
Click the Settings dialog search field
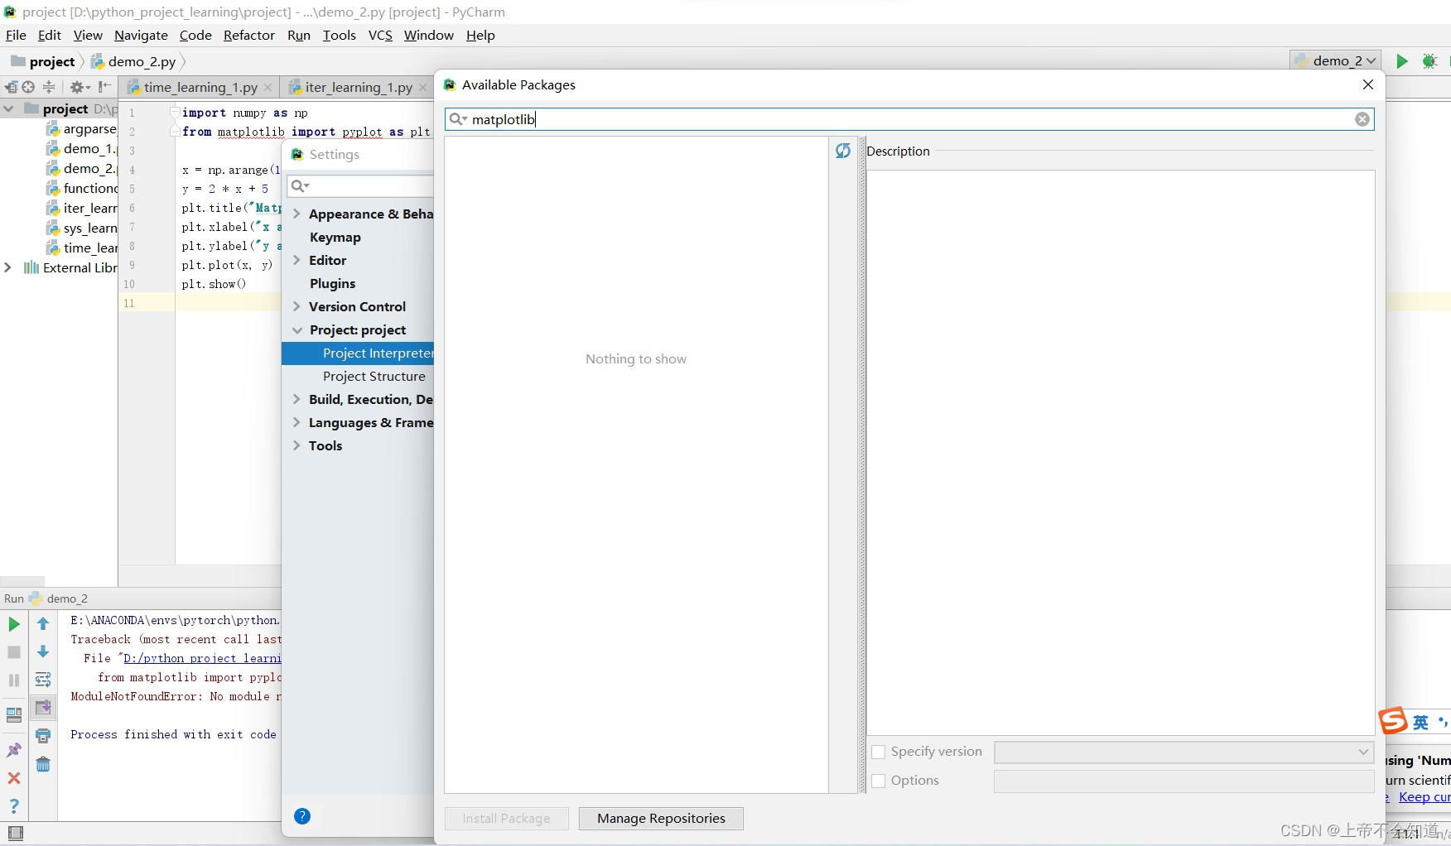pos(360,186)
